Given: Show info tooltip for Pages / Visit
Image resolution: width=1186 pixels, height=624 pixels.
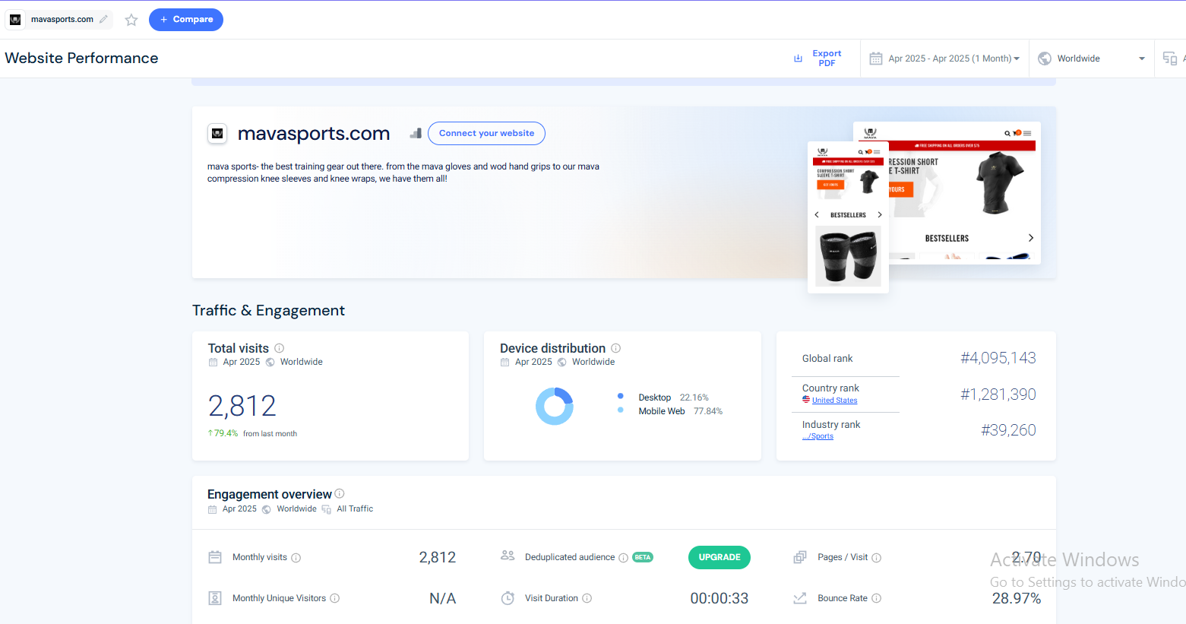Looking at the screenshot, I should coord(877,558).
